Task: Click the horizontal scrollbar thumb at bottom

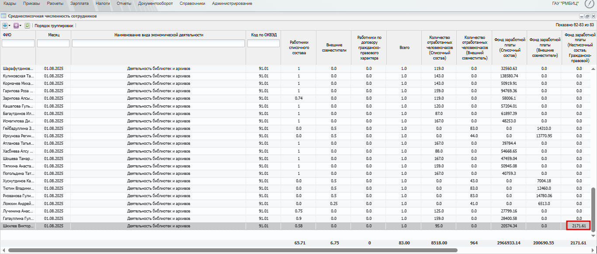Action: 233,251
